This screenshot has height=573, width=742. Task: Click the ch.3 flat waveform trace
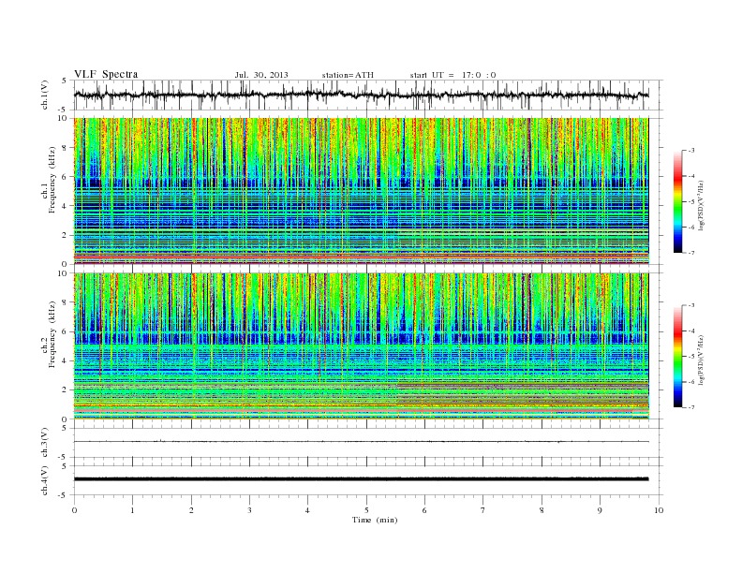[361, 442]
